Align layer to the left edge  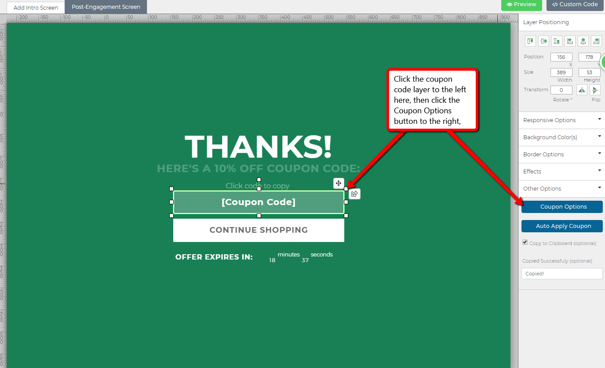(x=570, y=41)
